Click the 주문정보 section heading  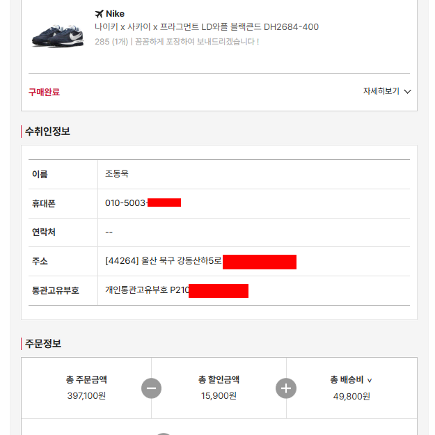pyautogui.click(x=43, y=343)
